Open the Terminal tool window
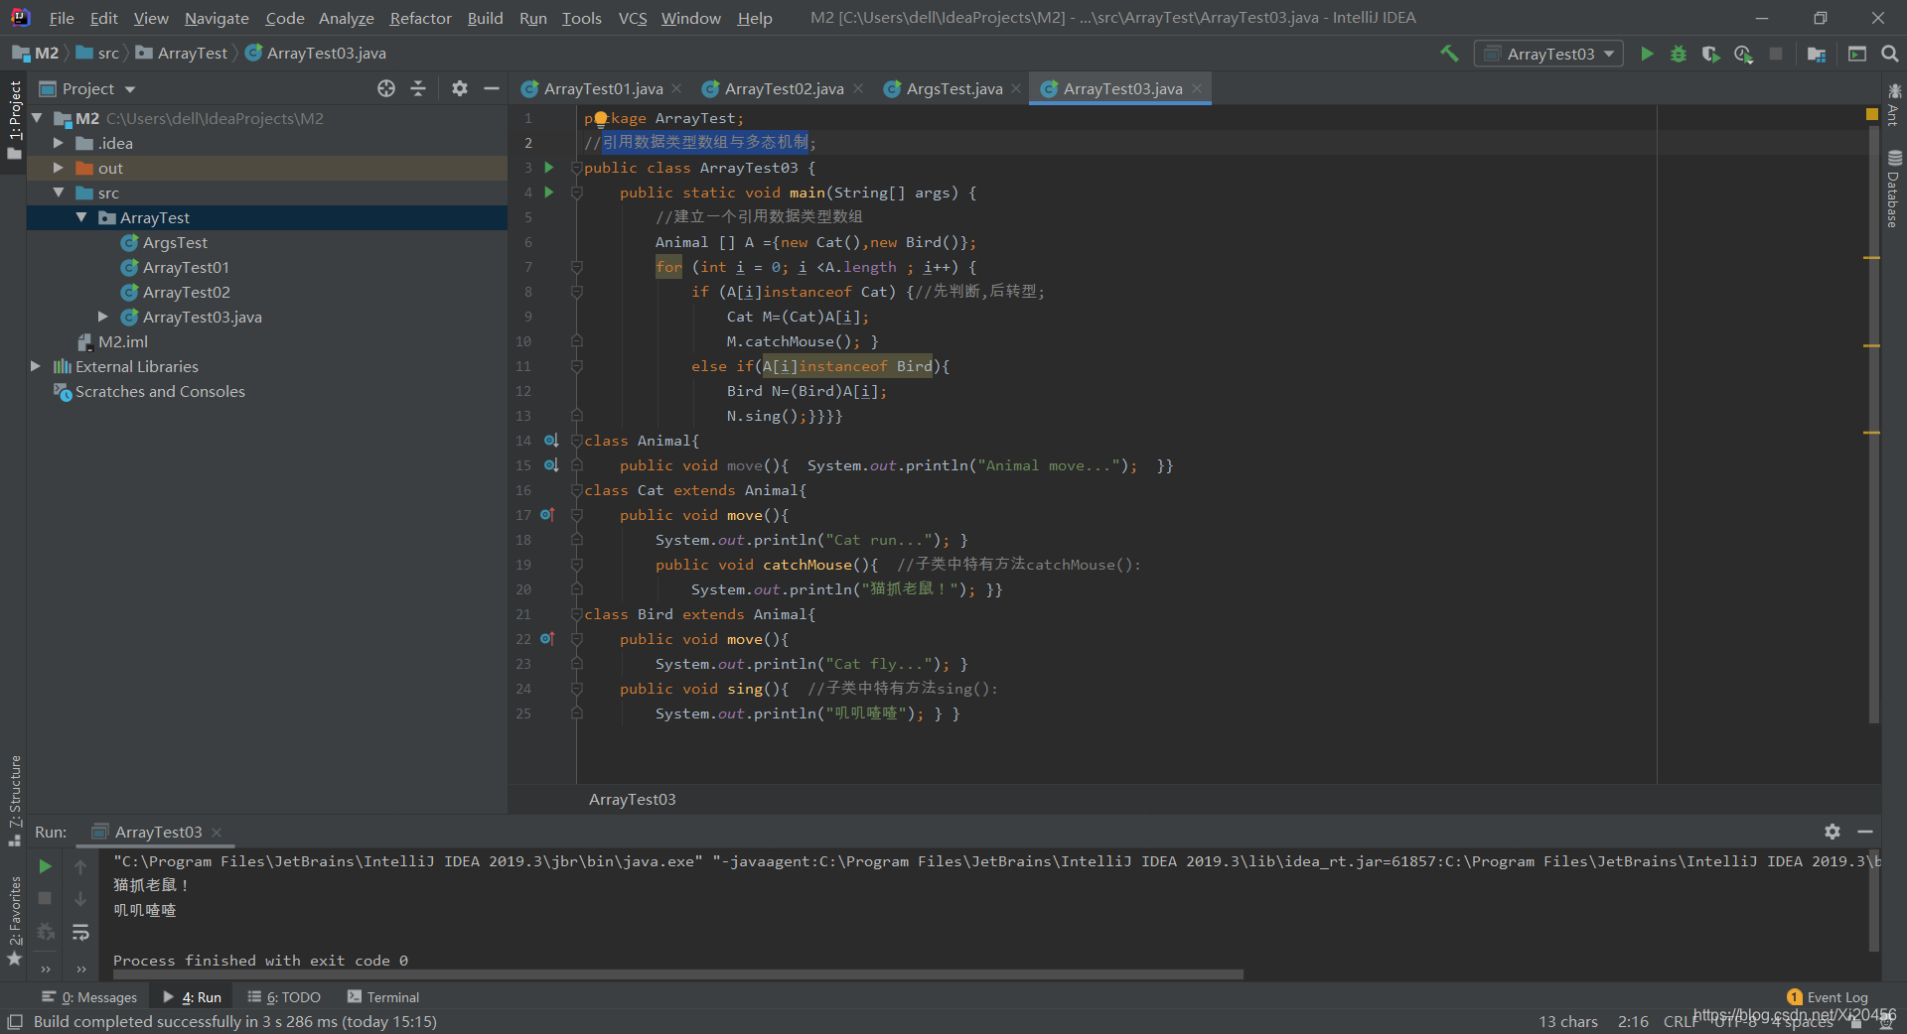The image size is (1907, 1034). [383, 997]
